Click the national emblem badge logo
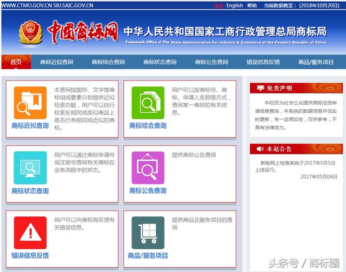The image size is (346, 272). pyautogui.click(x=31, y=32)
